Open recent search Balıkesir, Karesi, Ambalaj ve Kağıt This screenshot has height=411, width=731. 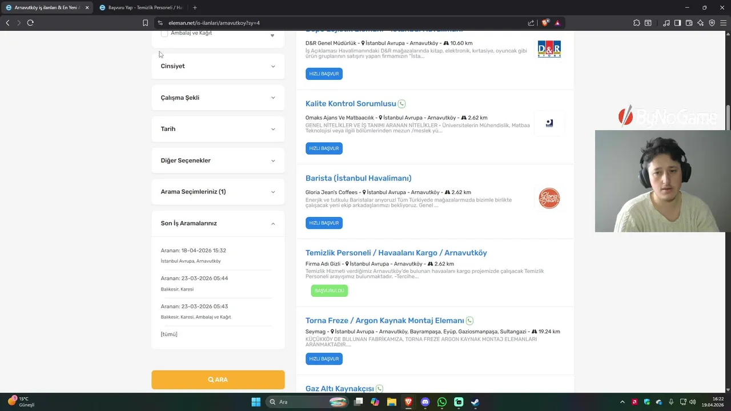(196, 317)
